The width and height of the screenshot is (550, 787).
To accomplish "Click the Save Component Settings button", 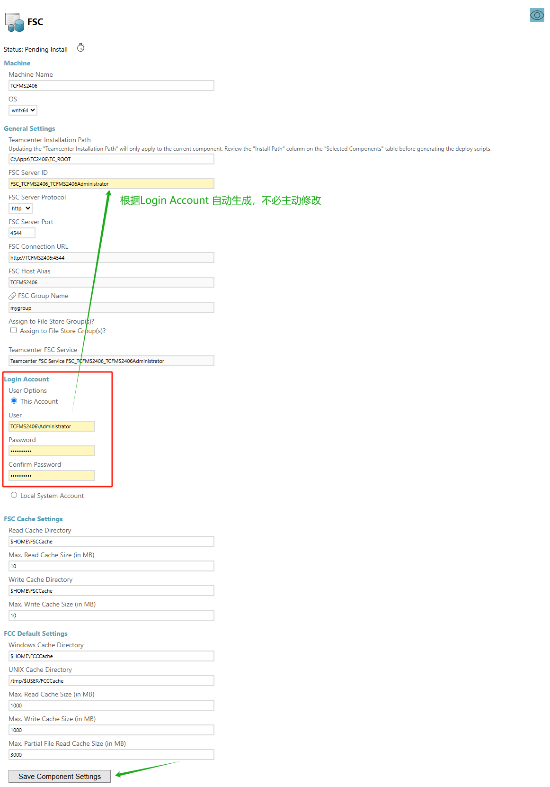I will pyautogui.click(x=60, y=776).
